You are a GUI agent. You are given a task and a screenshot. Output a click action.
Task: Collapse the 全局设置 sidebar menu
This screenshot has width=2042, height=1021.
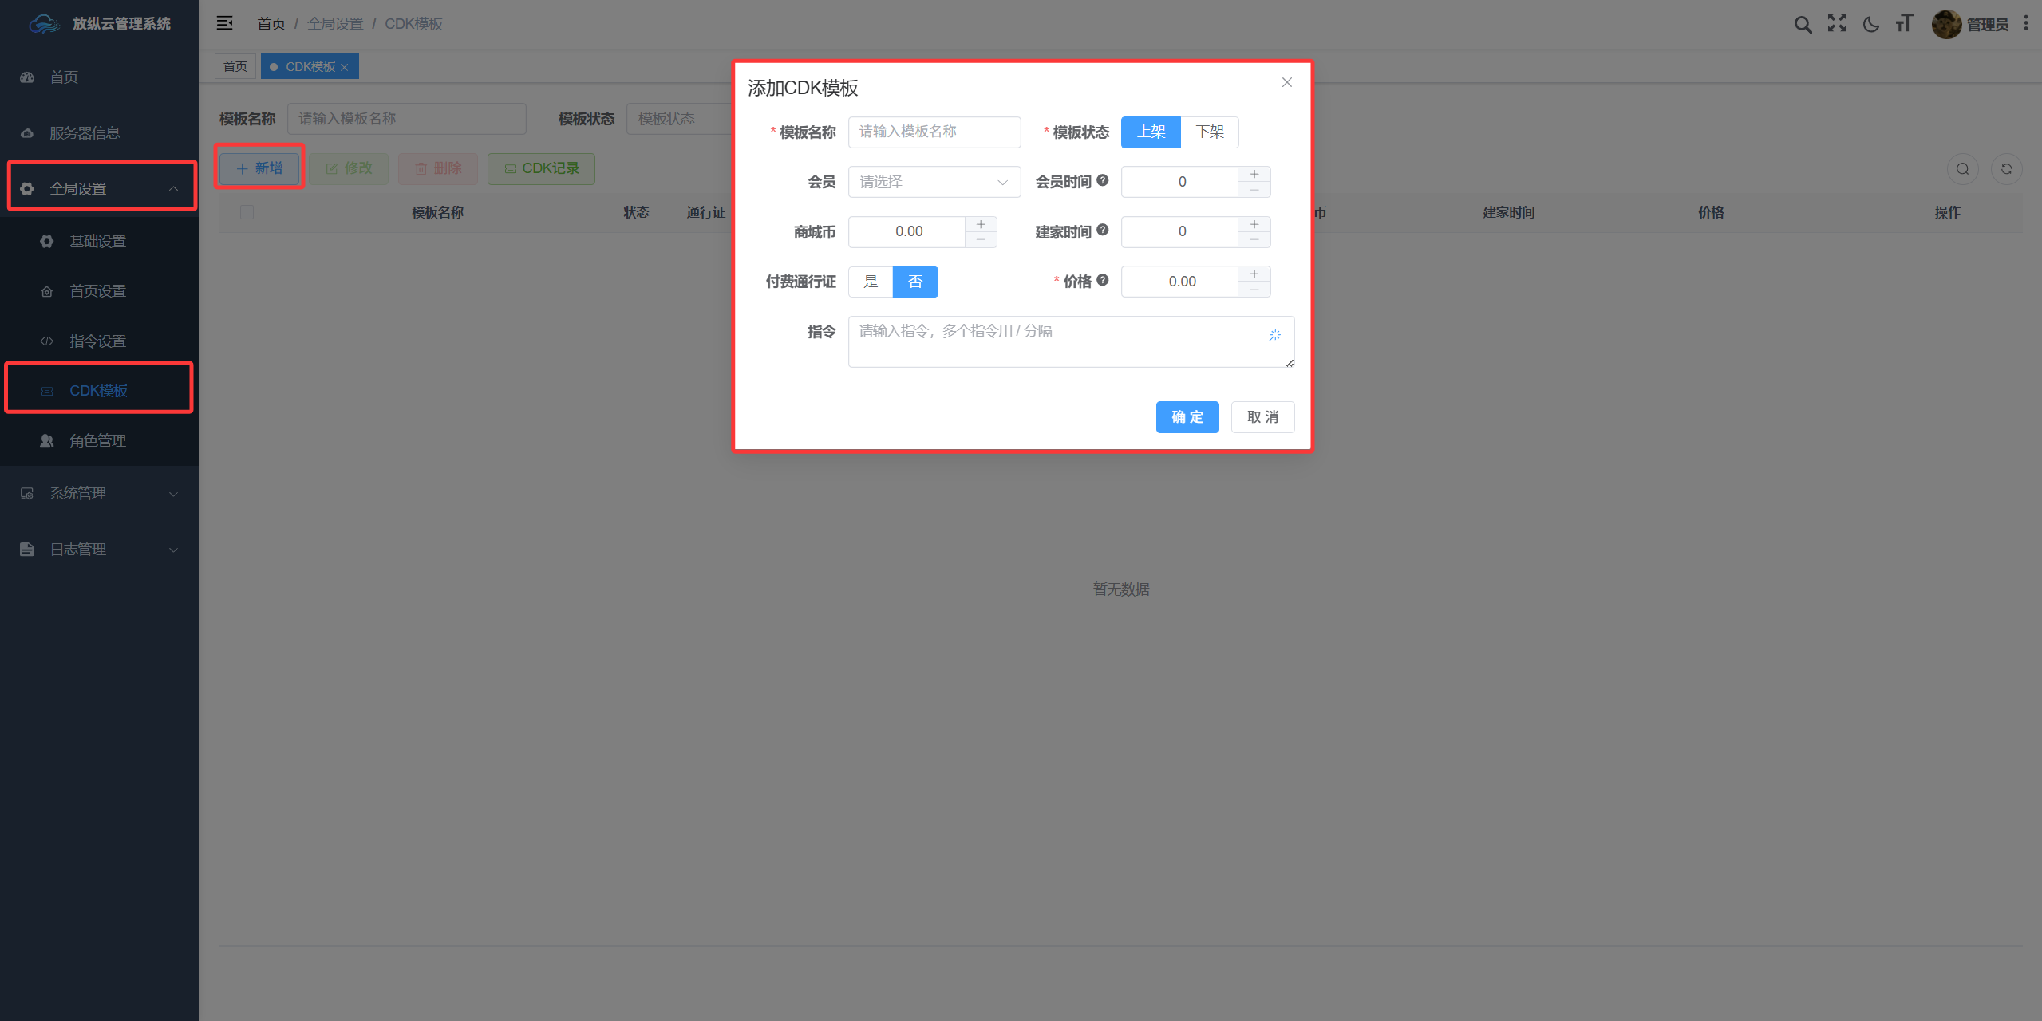[x=101, y=188]
